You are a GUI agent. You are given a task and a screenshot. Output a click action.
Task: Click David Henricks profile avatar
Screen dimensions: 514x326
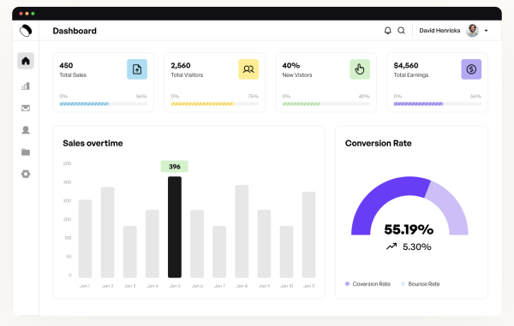point(472,31)
